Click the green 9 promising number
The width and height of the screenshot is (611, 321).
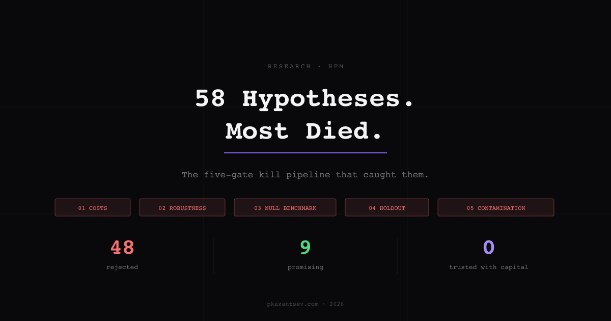point(305,248)
